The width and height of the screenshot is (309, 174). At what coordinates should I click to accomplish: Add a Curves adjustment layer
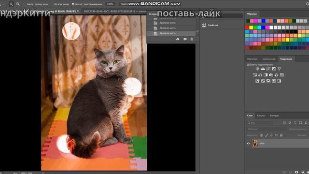tap(268, 69)
